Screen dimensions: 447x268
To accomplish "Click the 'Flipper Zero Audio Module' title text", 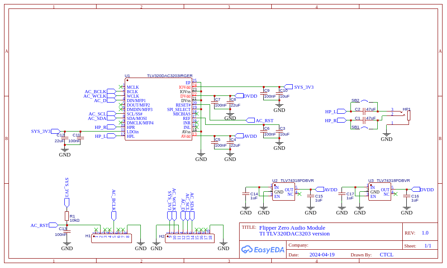I will tap(292, 227).
